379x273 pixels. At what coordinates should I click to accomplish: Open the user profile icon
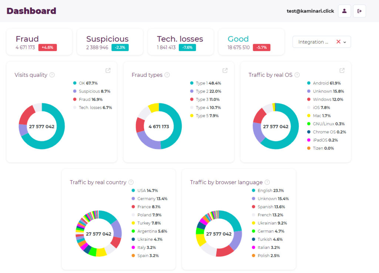[x=344, y=11]
